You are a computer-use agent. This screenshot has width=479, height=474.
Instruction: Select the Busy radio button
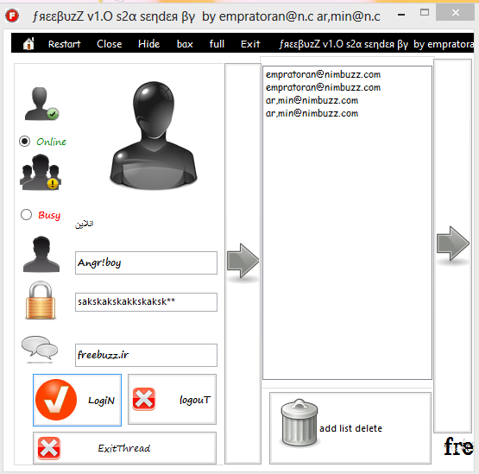pyautogui.click(x=26, y=214)
